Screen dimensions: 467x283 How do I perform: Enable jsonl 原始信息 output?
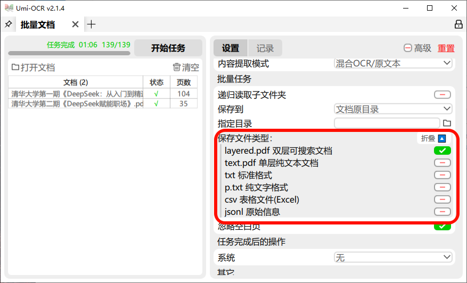[443, 212]
